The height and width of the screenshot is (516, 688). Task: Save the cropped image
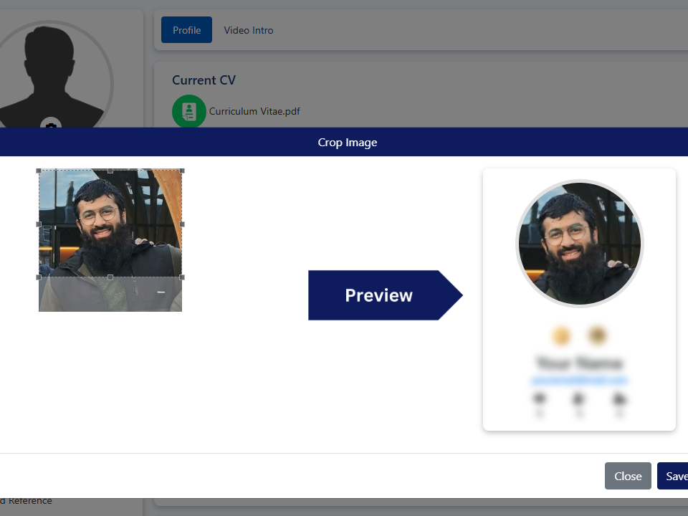click(x=674, y=476)
